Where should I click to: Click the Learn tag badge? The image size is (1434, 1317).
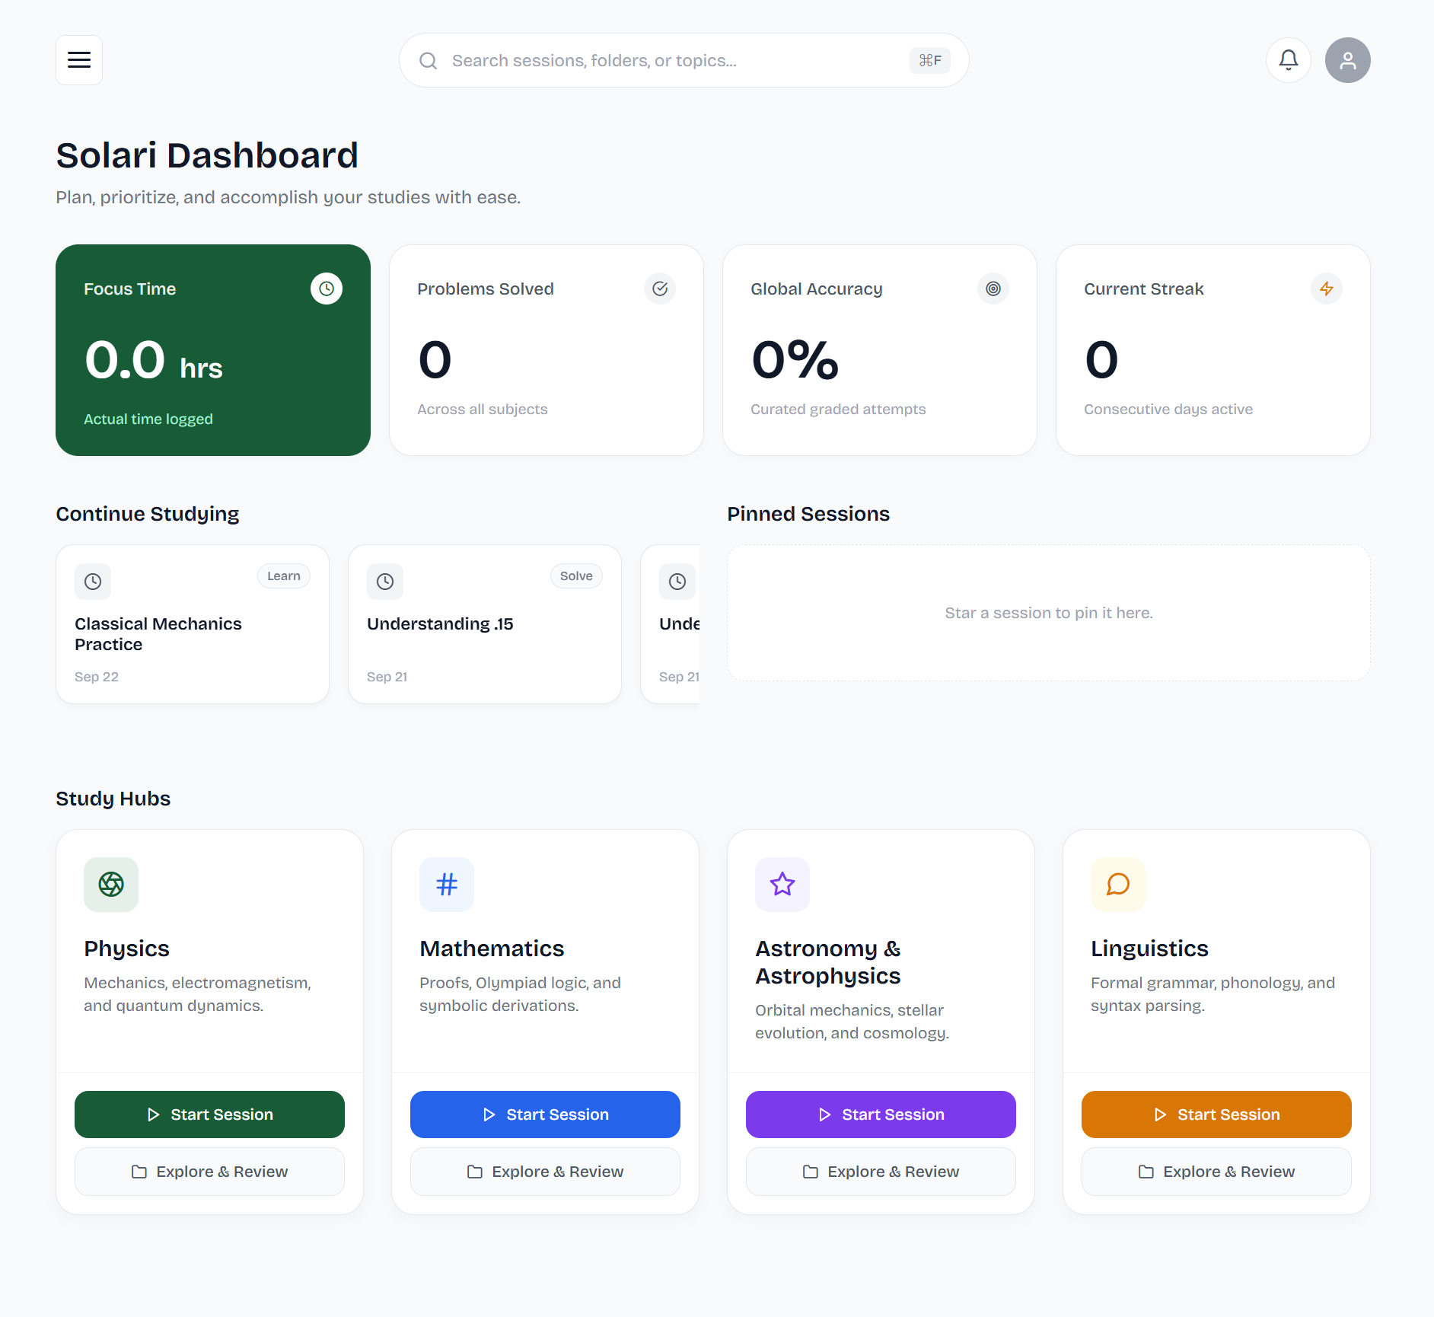pos(284,576)
